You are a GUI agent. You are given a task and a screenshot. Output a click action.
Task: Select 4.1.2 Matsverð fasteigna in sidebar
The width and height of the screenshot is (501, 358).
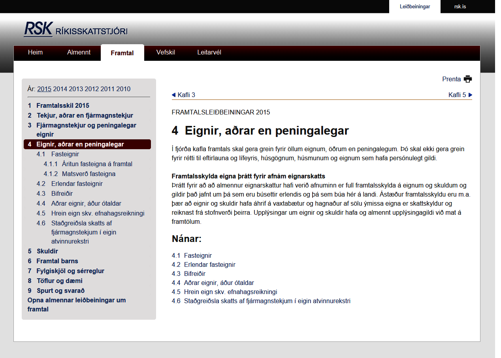coord(89,174)
